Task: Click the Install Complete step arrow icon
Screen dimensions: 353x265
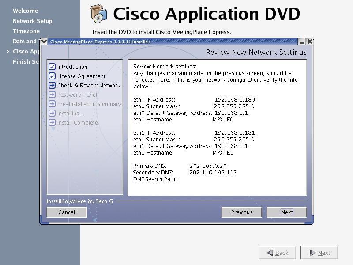Action: click(x=52, y=122)
